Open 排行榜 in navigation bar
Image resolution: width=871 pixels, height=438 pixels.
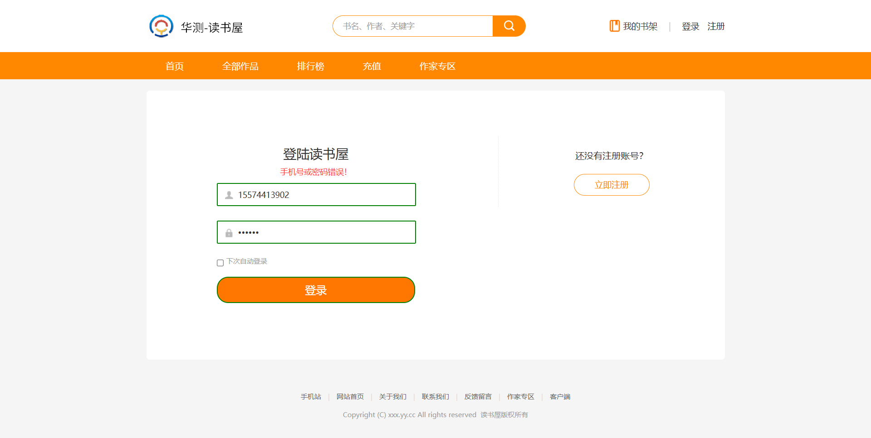[311, 66]
